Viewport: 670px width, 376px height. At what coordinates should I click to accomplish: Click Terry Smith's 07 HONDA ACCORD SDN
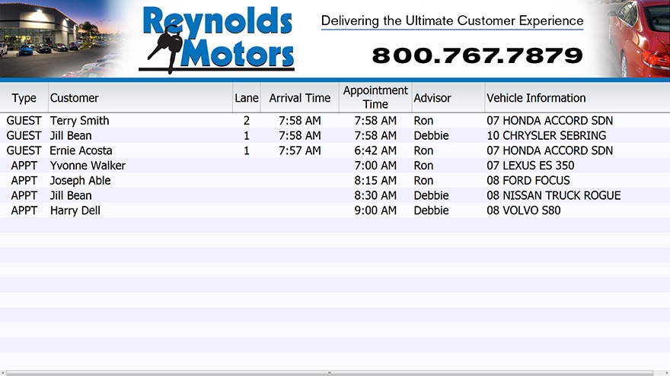pos(550,121)
